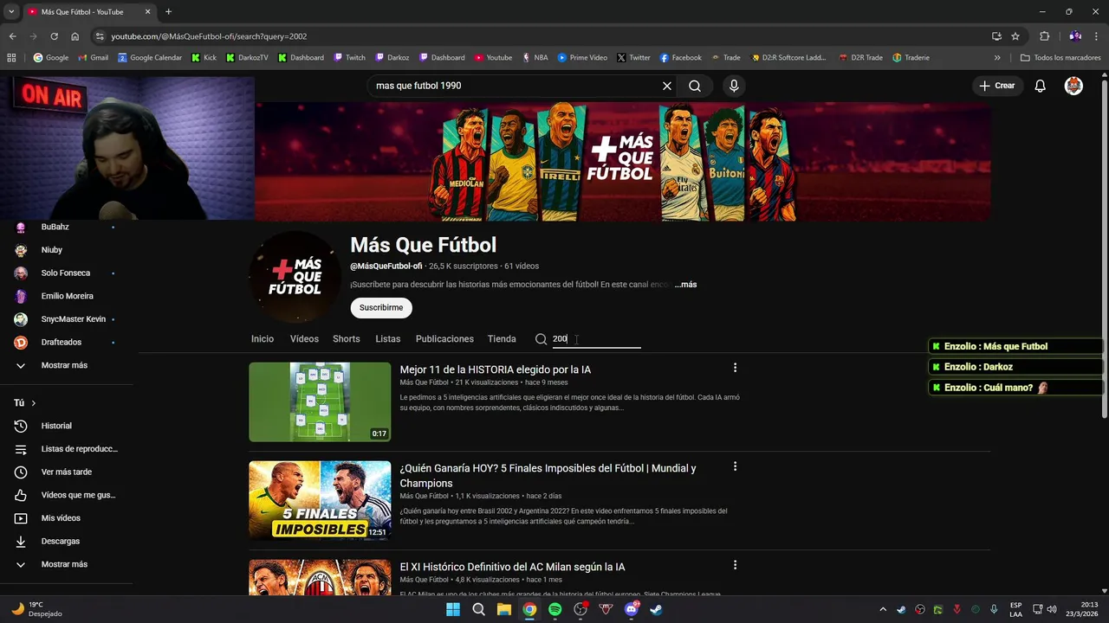Open the account avatar menu

point(1073,86)
